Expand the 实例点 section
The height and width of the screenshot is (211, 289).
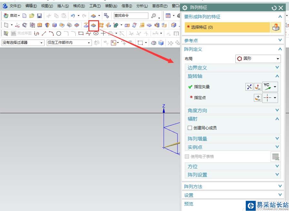(x=233, y=147)
